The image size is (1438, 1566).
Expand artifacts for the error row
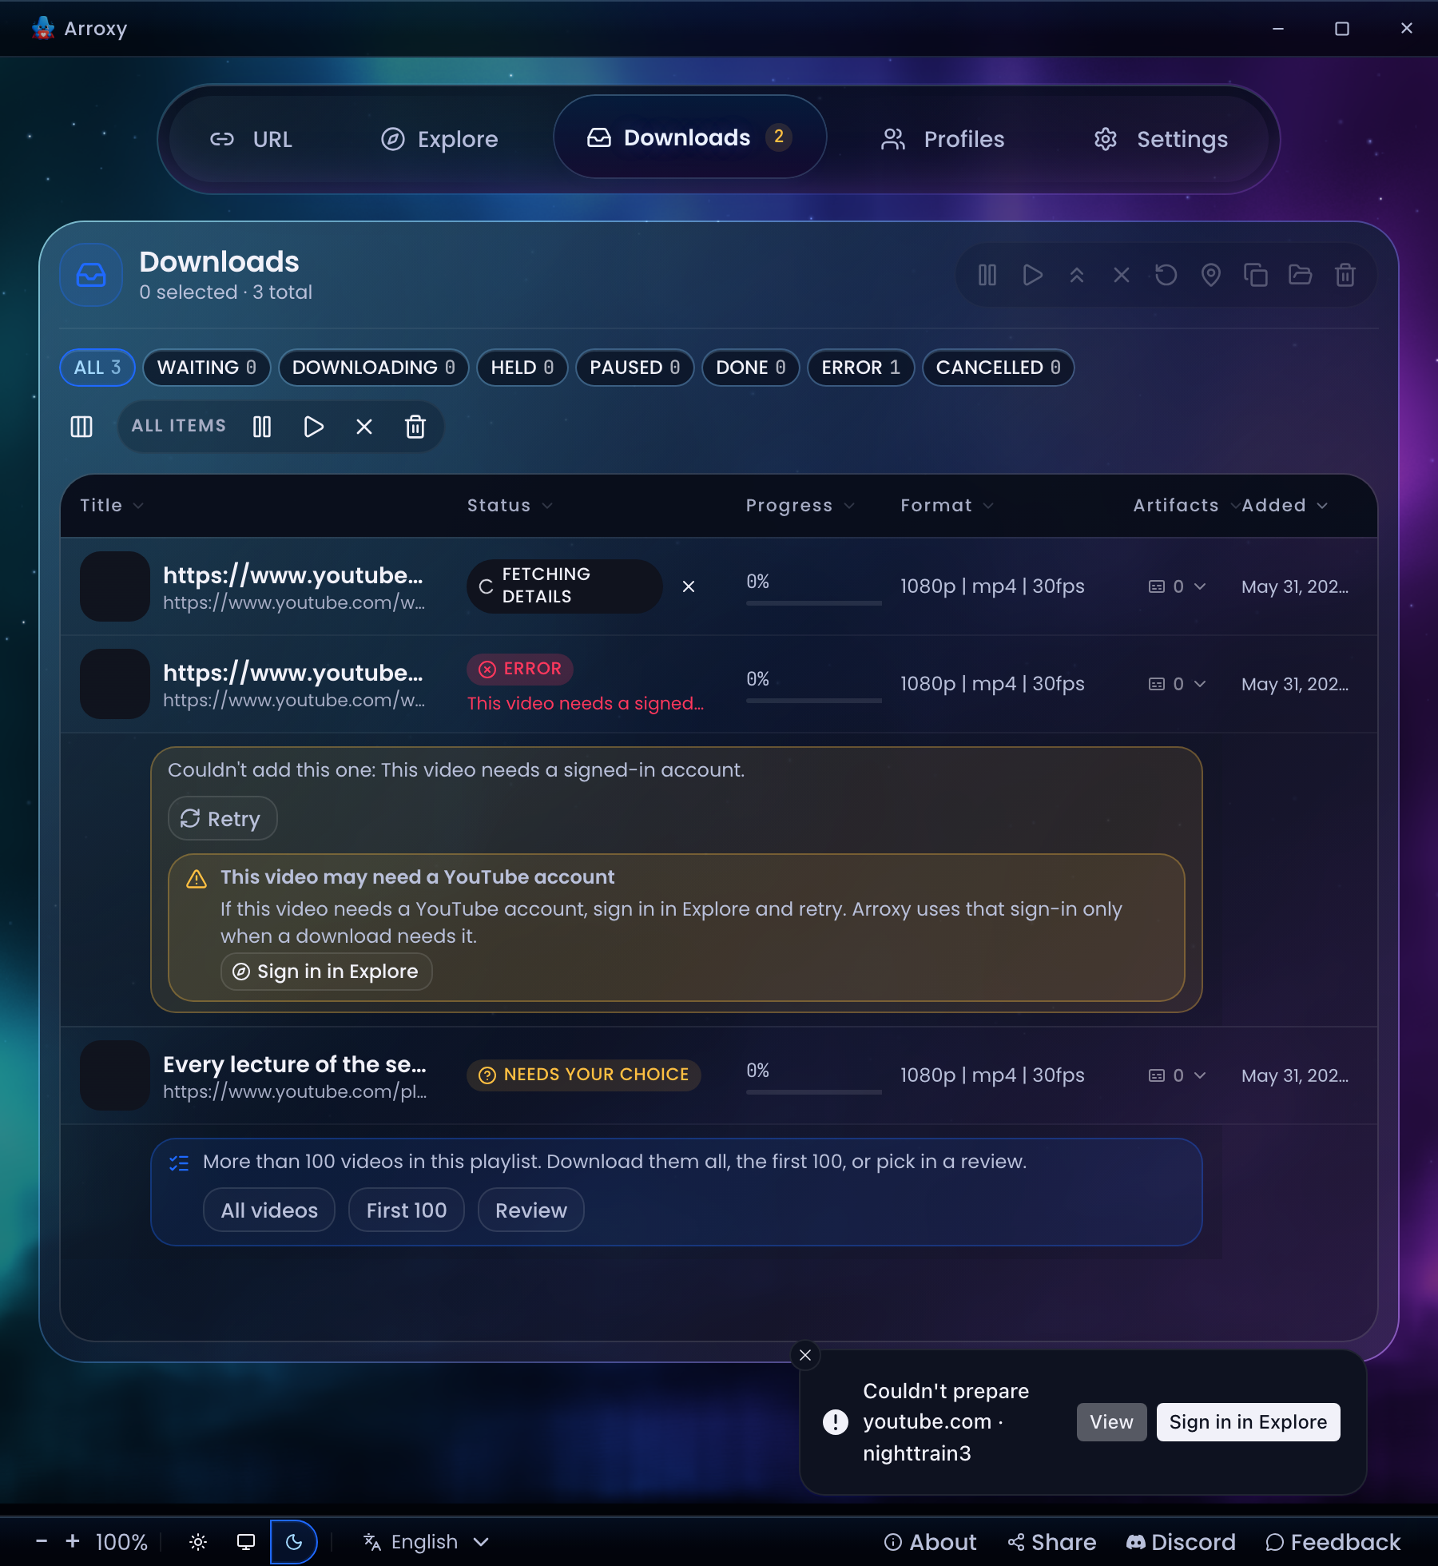click(1178, 684)
